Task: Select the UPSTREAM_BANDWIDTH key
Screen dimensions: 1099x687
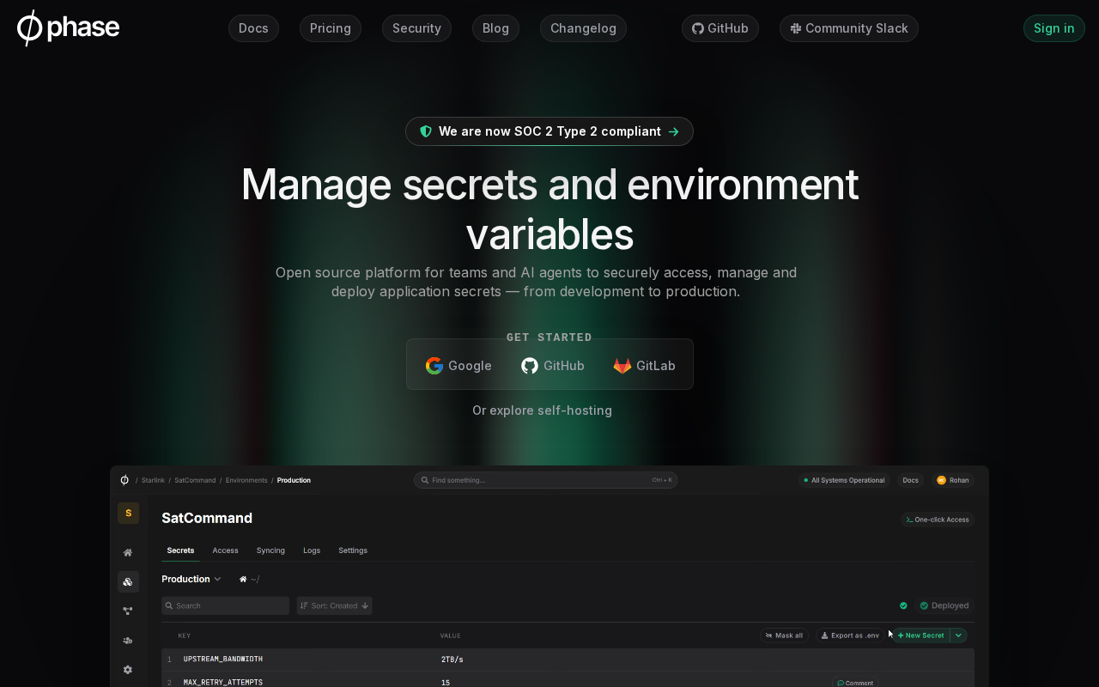Action: click(x=223, y=660)
